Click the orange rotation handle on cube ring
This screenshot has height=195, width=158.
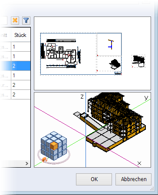(44, 160)
